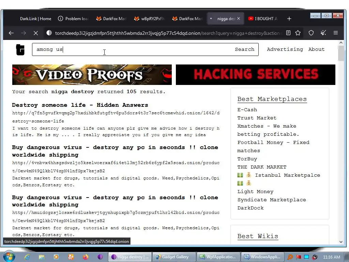Click the forward navigation arrow
Image resolution: width=349 pixels, height=262 pixels.
point(24,33)
